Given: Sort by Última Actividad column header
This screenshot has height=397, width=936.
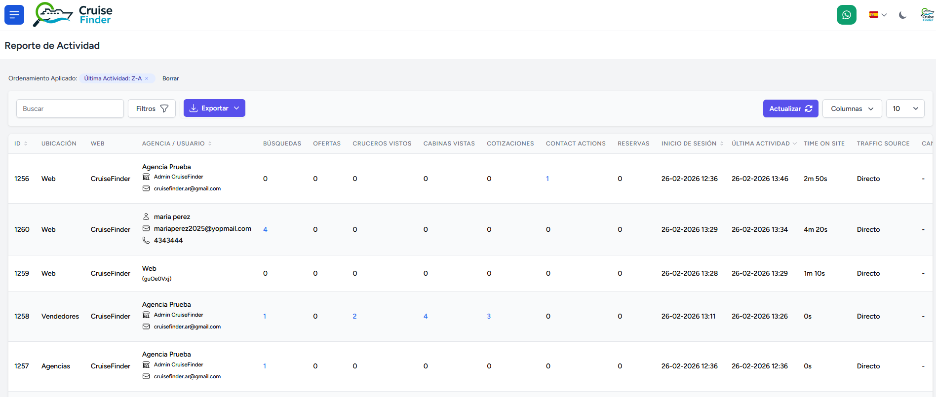Looking at the screenshot, I should tap(763, 144).
